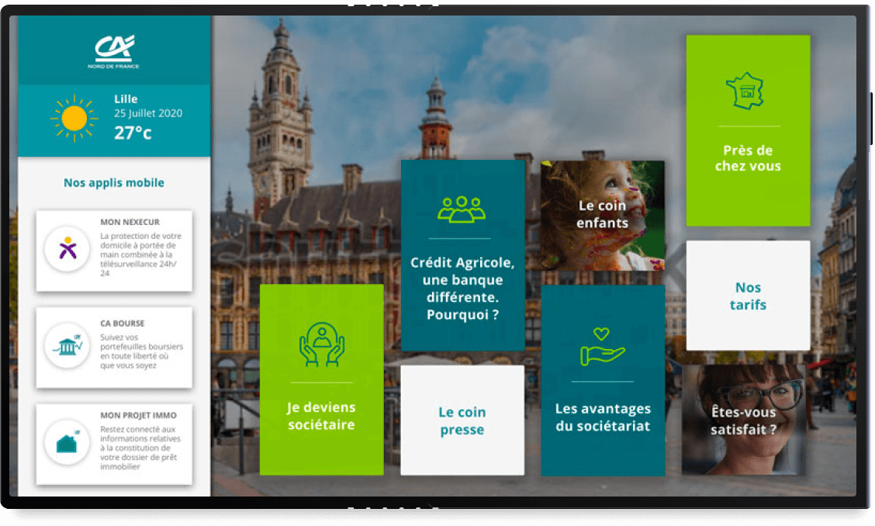Select the CA BOURSE app card title
Image resolution: width=875 pixels, height=526 pixels.
(x=123, y=324)
